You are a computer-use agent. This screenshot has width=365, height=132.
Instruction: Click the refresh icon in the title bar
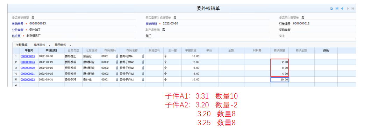pyautogui.click(x=331, y=9)
